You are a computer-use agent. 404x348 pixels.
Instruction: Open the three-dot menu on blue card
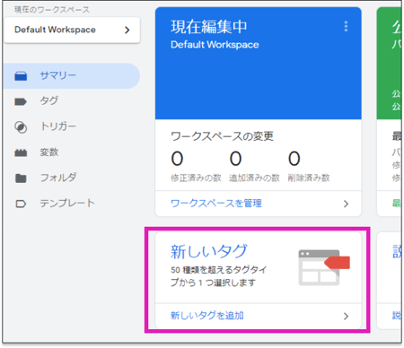(x=346, y=26)
